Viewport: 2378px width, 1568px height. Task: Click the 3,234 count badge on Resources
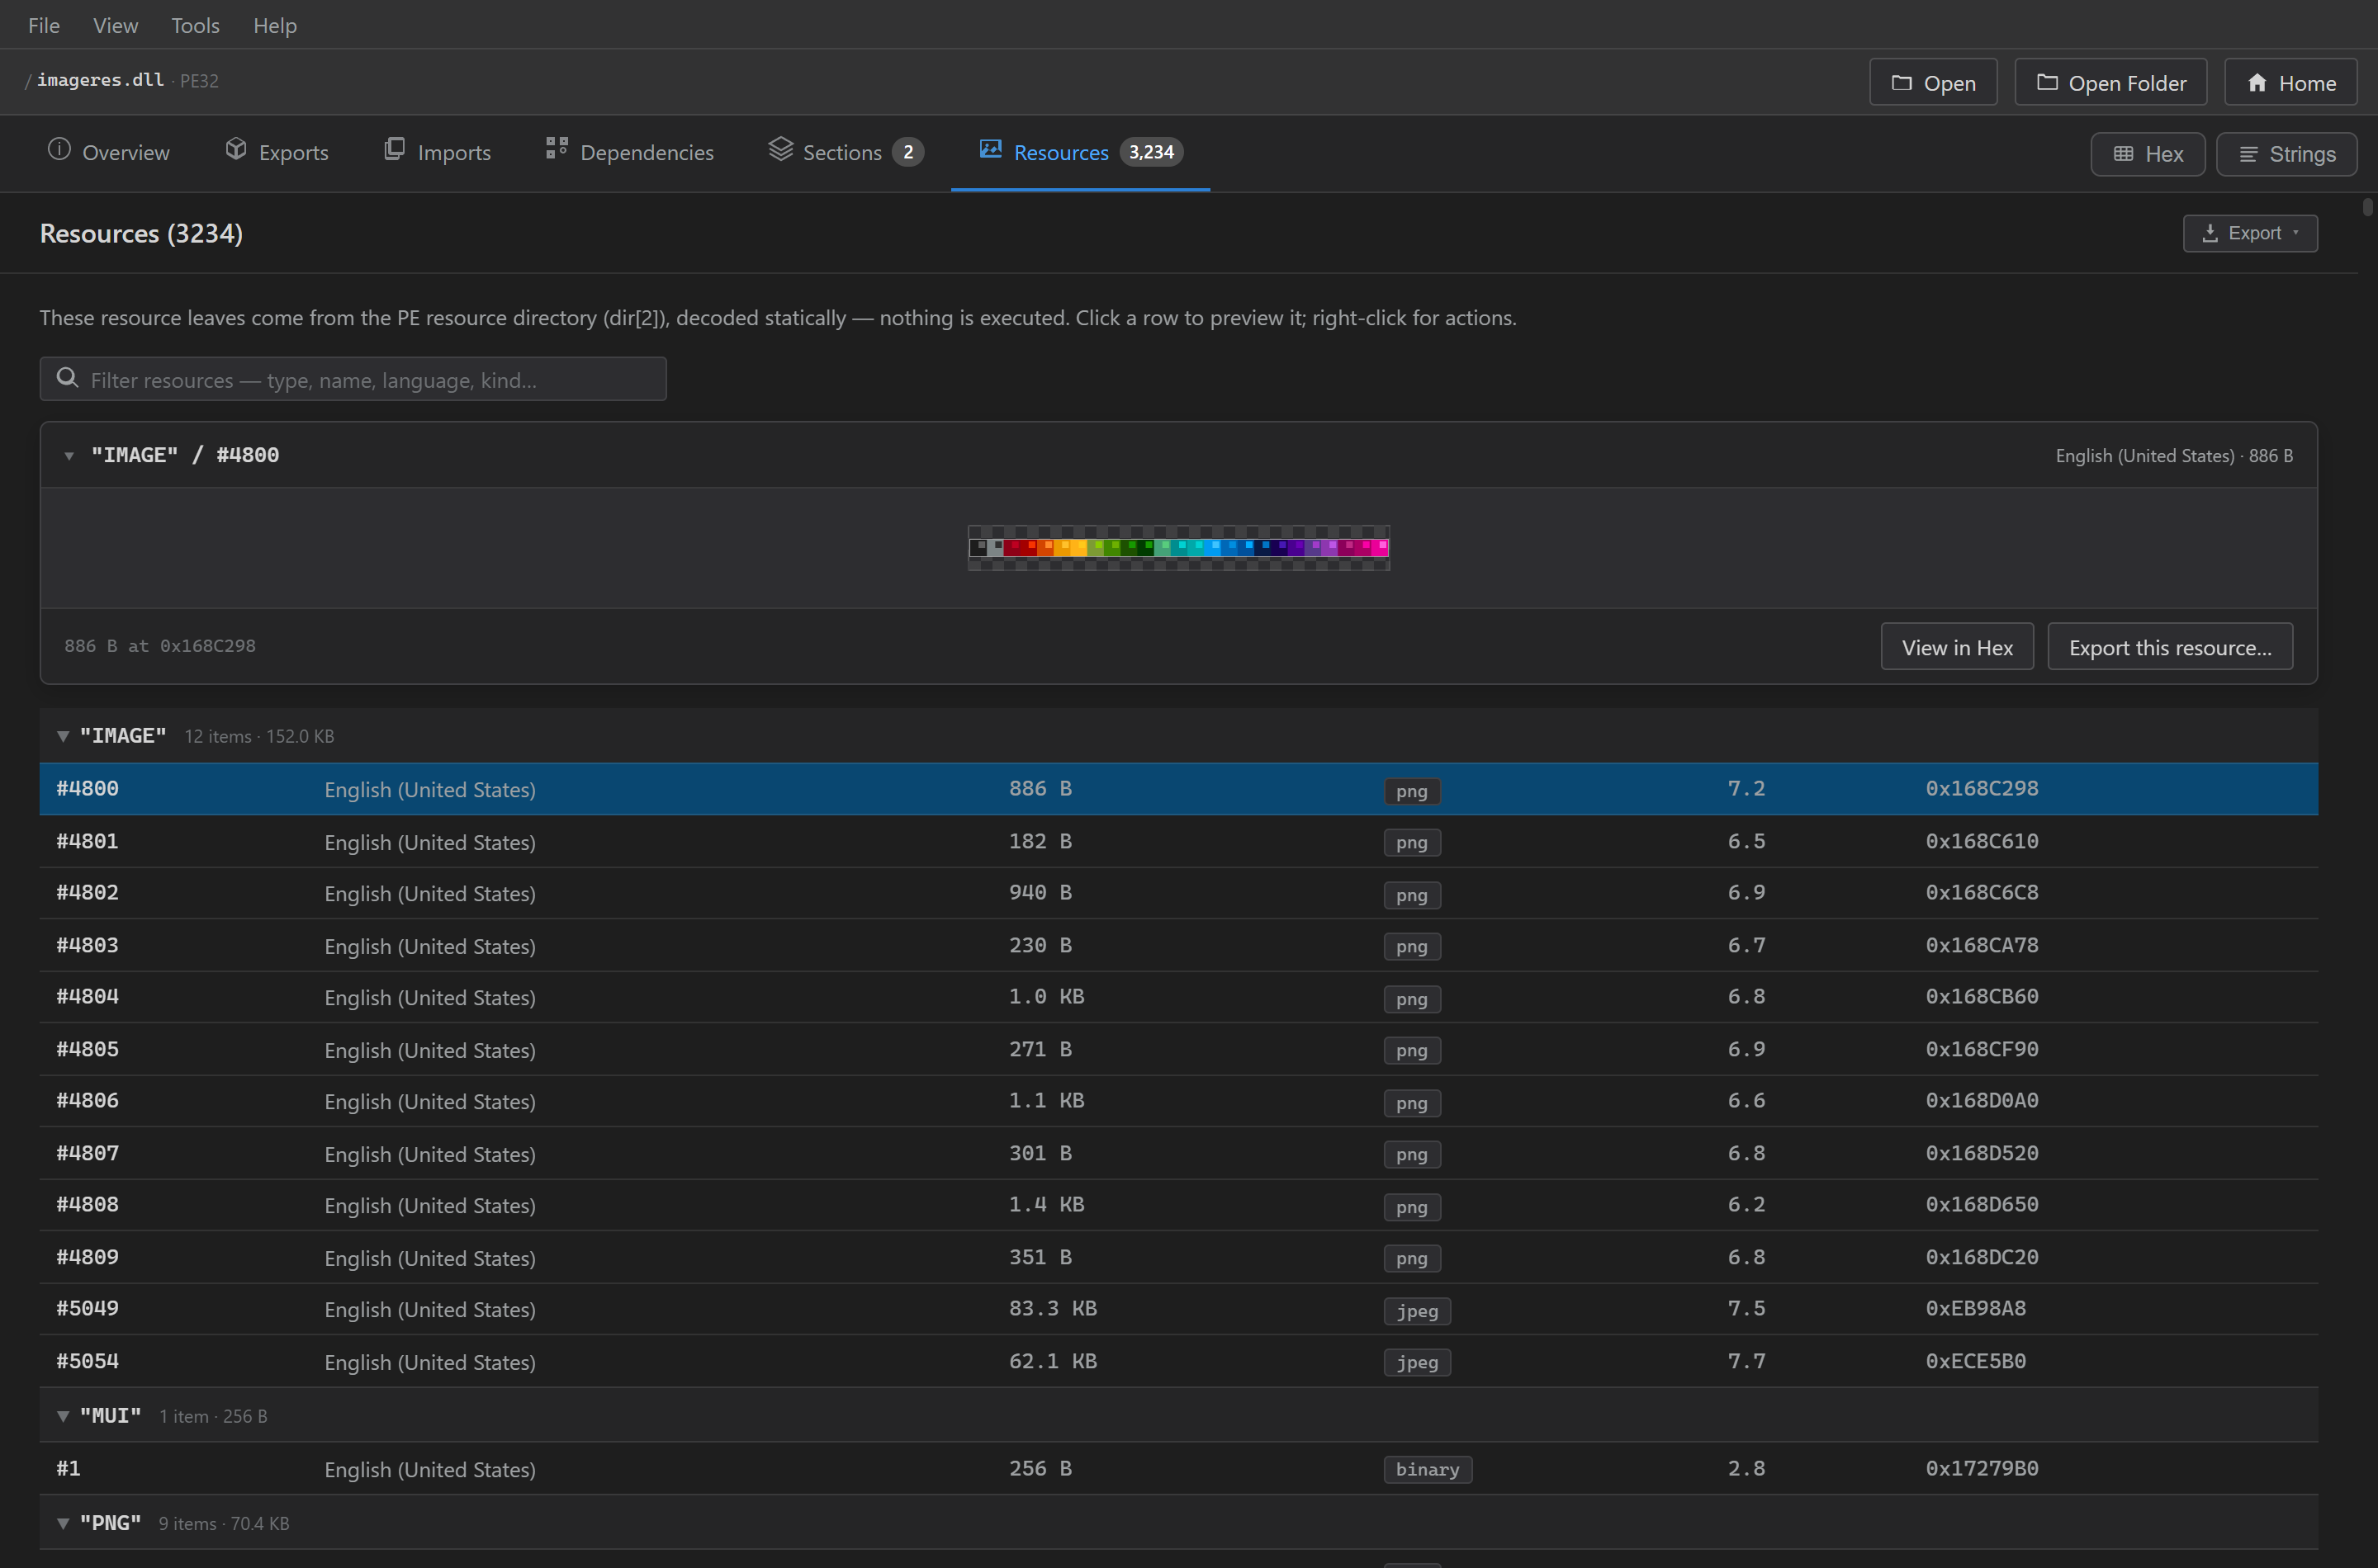click(1152, 152)
